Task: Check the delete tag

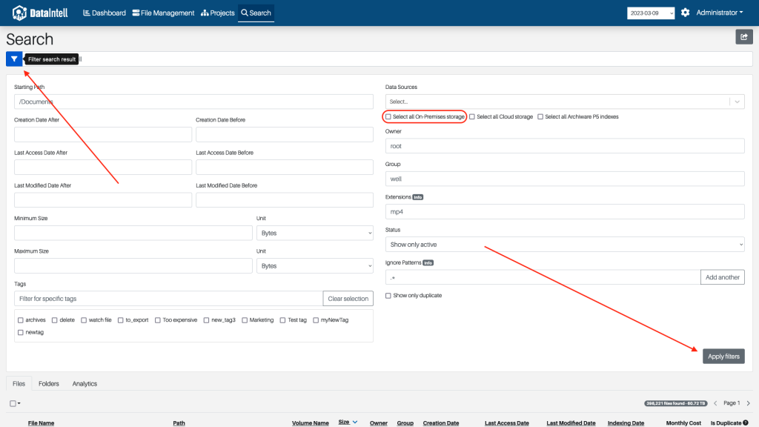Action: click(55, 320)
